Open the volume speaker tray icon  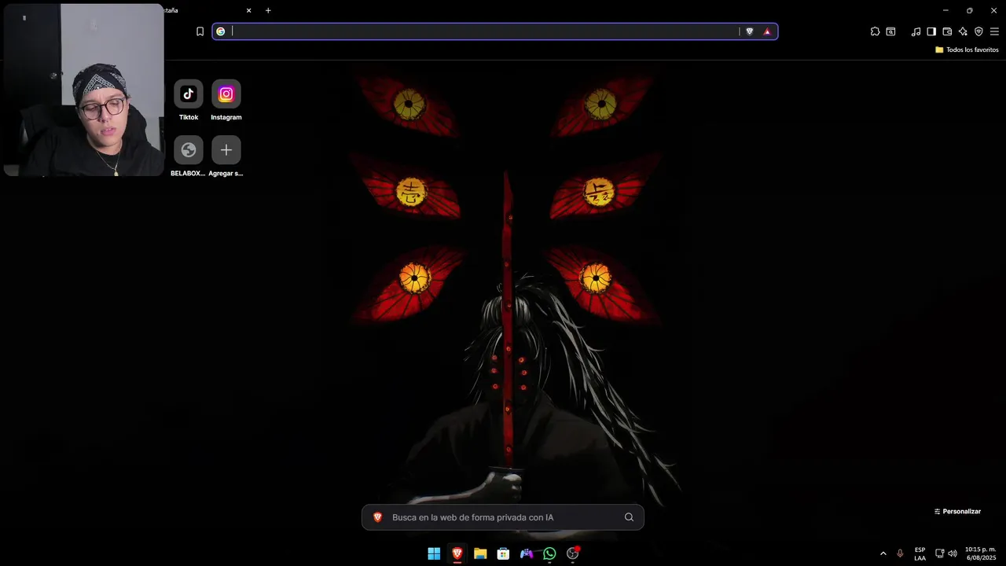[x=953, y=553]
